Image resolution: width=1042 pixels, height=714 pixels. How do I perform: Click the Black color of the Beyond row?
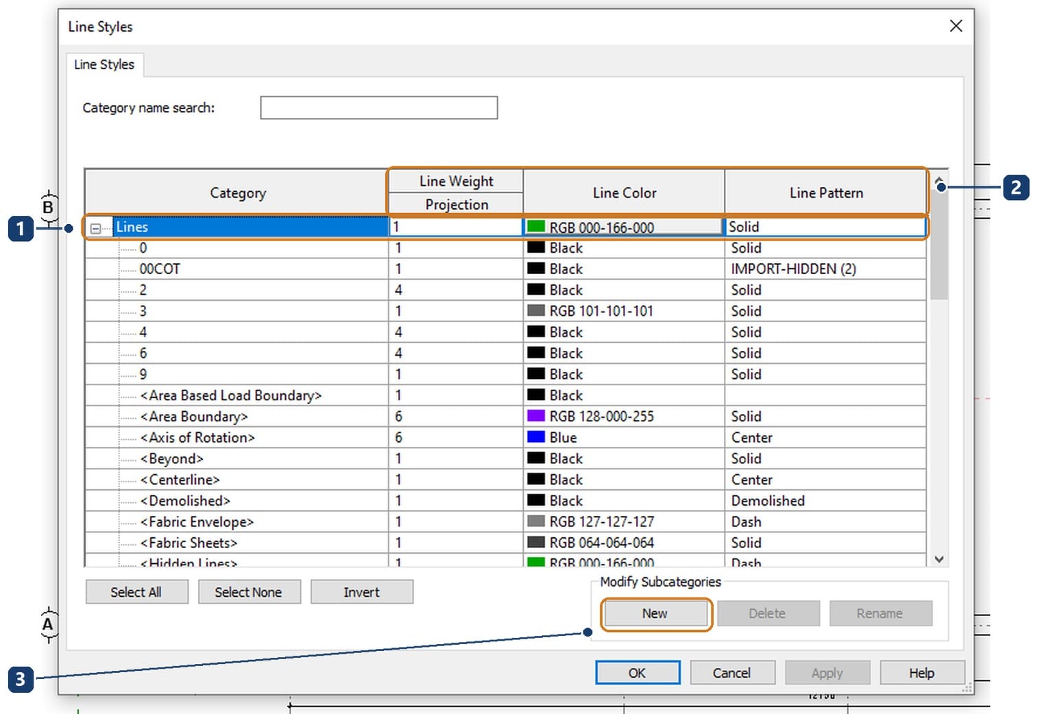pyautogui.click(x=624, y=458)
